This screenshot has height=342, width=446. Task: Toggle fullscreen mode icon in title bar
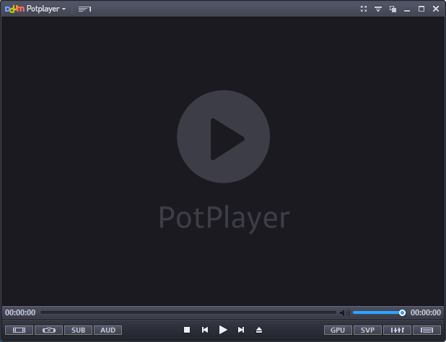click(x=364, y=9)
